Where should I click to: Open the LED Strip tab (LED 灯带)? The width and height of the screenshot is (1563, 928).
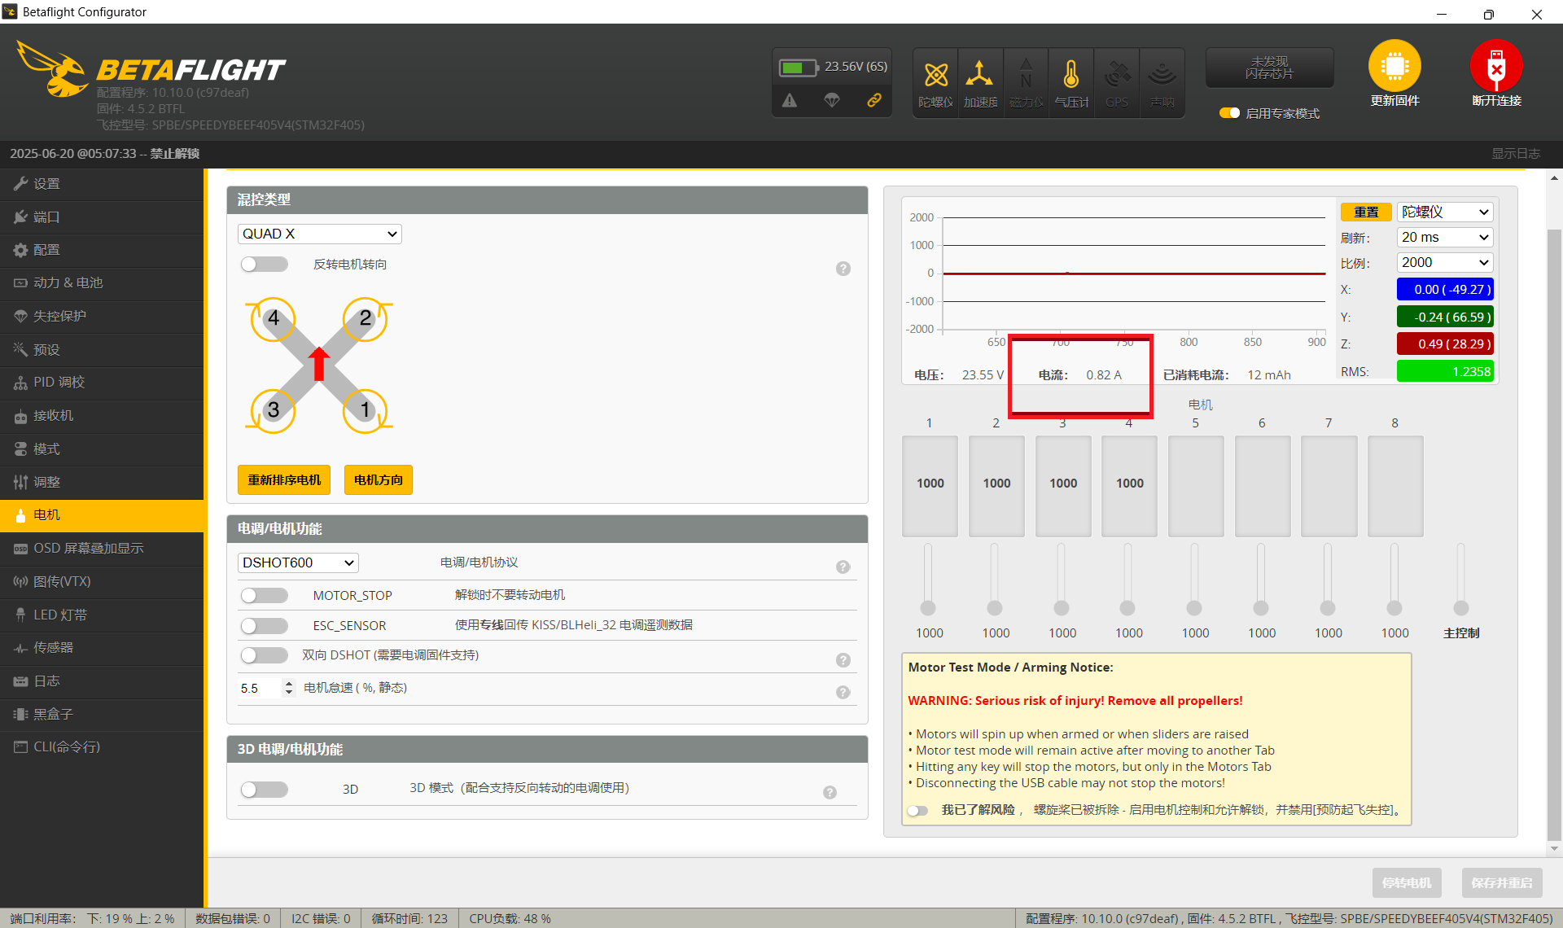click(x=102, y=615)
